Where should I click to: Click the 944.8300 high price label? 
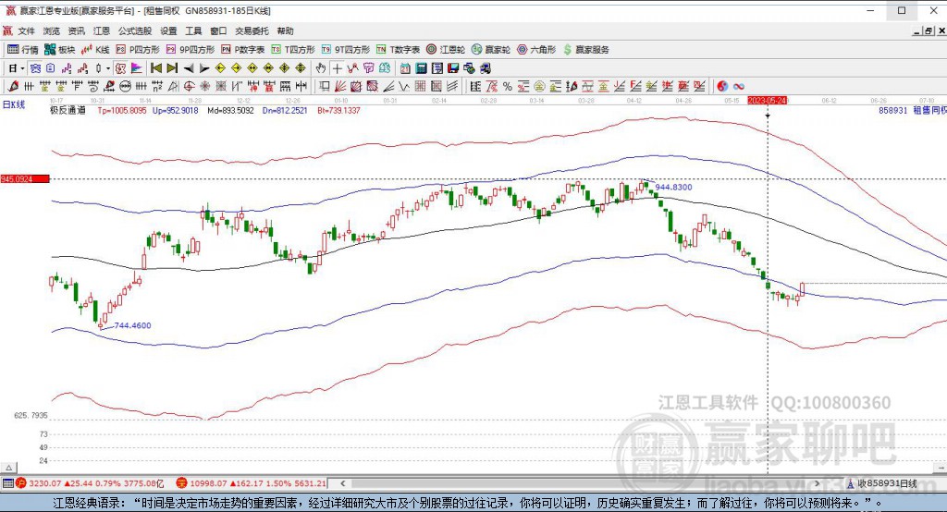point(674,188)
